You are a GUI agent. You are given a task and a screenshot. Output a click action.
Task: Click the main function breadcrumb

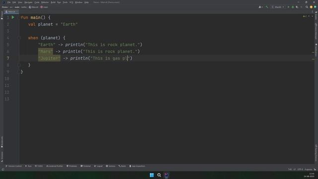click(44, 7)
